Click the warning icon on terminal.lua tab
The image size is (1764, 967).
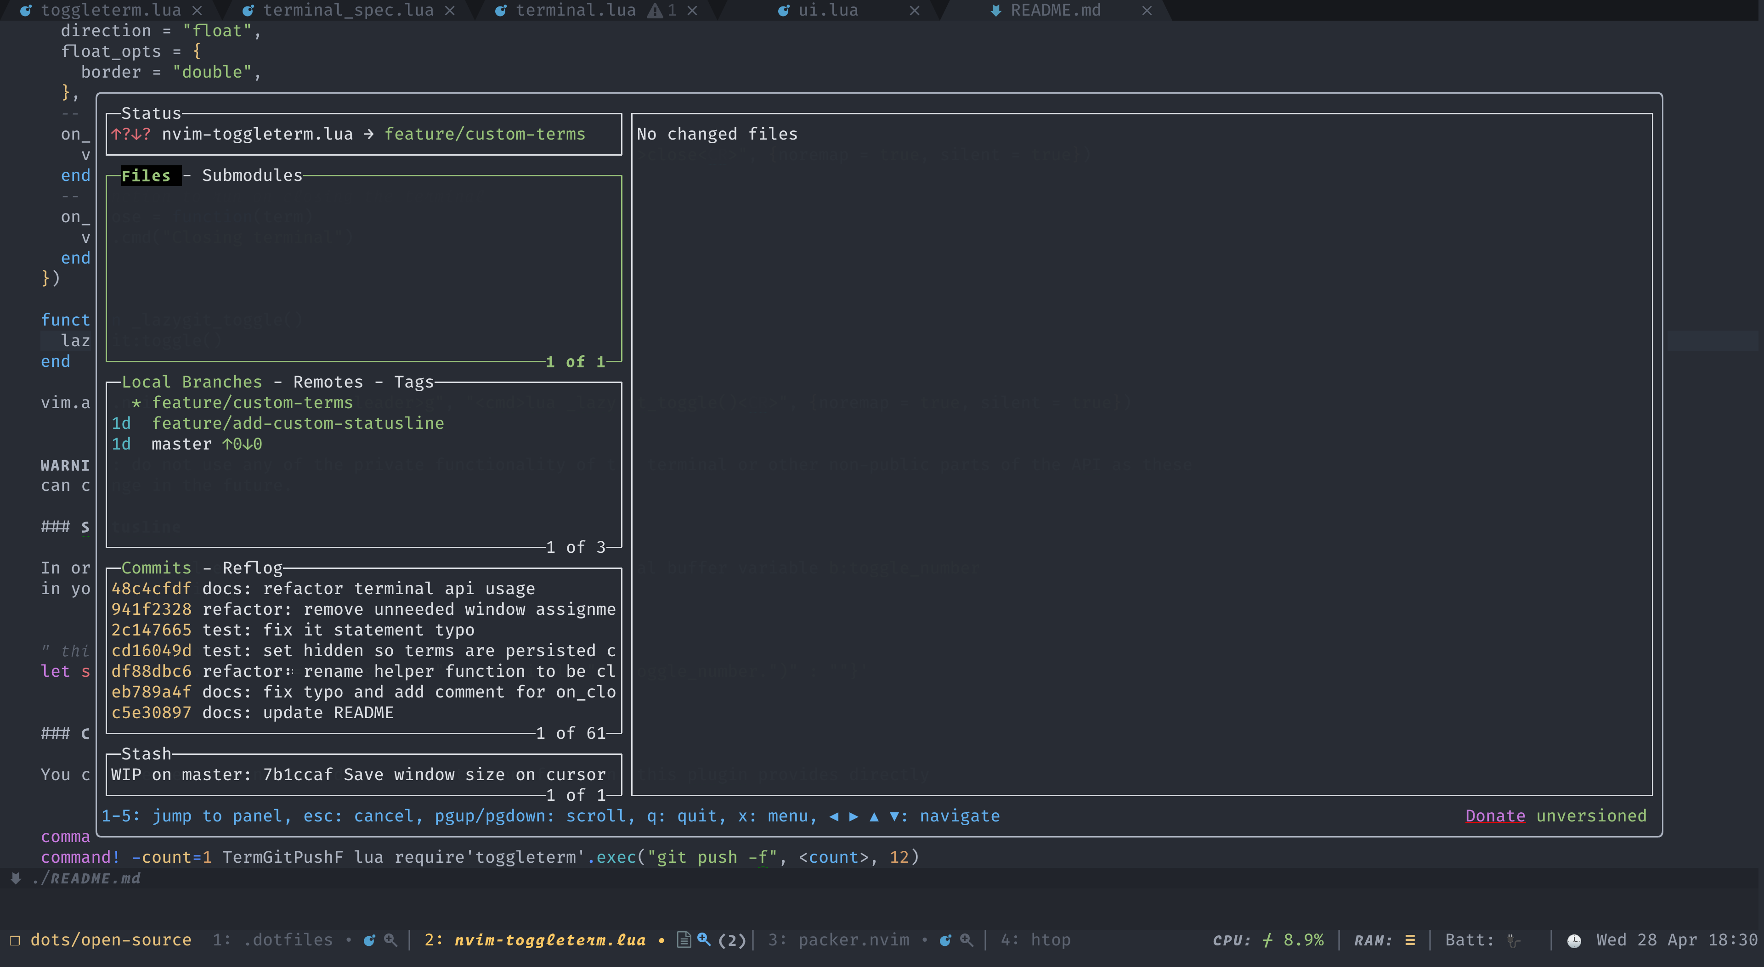coord(656,10)
